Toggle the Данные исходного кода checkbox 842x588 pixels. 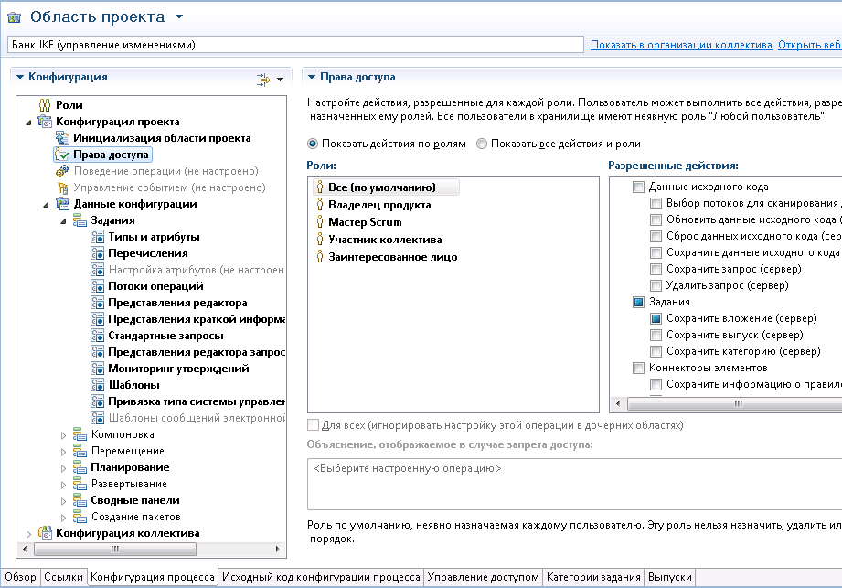(x=638, y=187)
